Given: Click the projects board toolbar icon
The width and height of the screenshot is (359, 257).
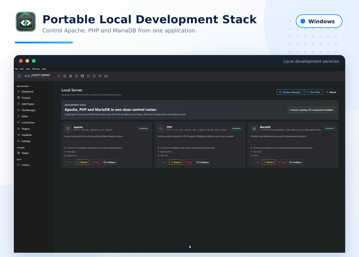Looking at the screenshot, I should [x=82, y=76].
